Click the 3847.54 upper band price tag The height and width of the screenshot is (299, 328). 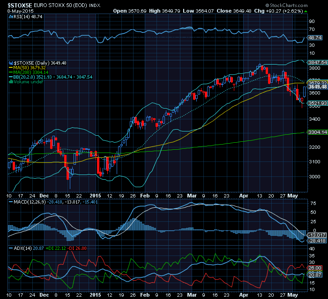click(317, 63)
